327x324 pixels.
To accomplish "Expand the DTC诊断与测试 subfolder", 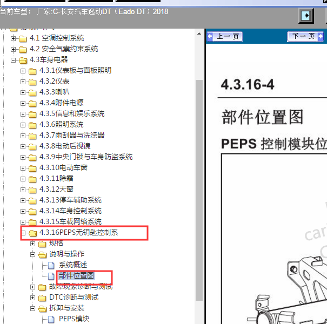I will point(33,298).
